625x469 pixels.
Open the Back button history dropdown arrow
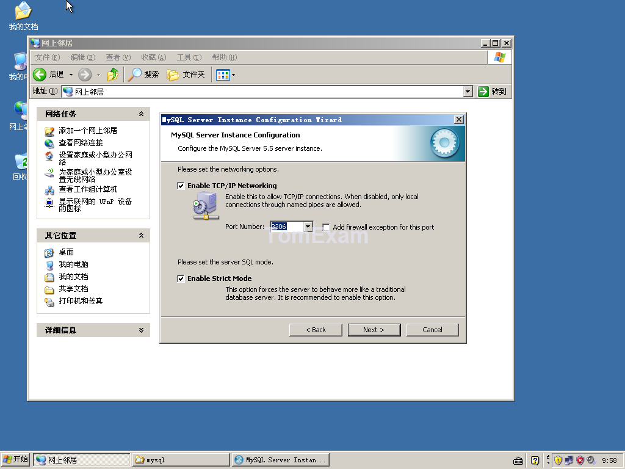coord(71,75)
